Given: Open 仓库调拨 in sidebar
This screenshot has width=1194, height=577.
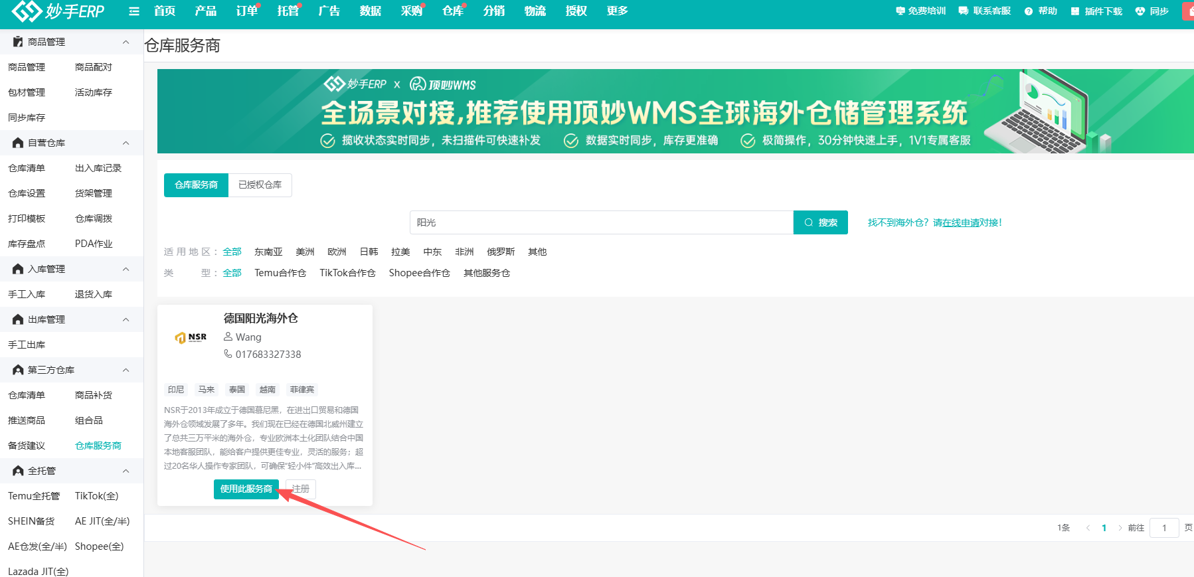Looking at the screenshot, I should coord(94,218).
